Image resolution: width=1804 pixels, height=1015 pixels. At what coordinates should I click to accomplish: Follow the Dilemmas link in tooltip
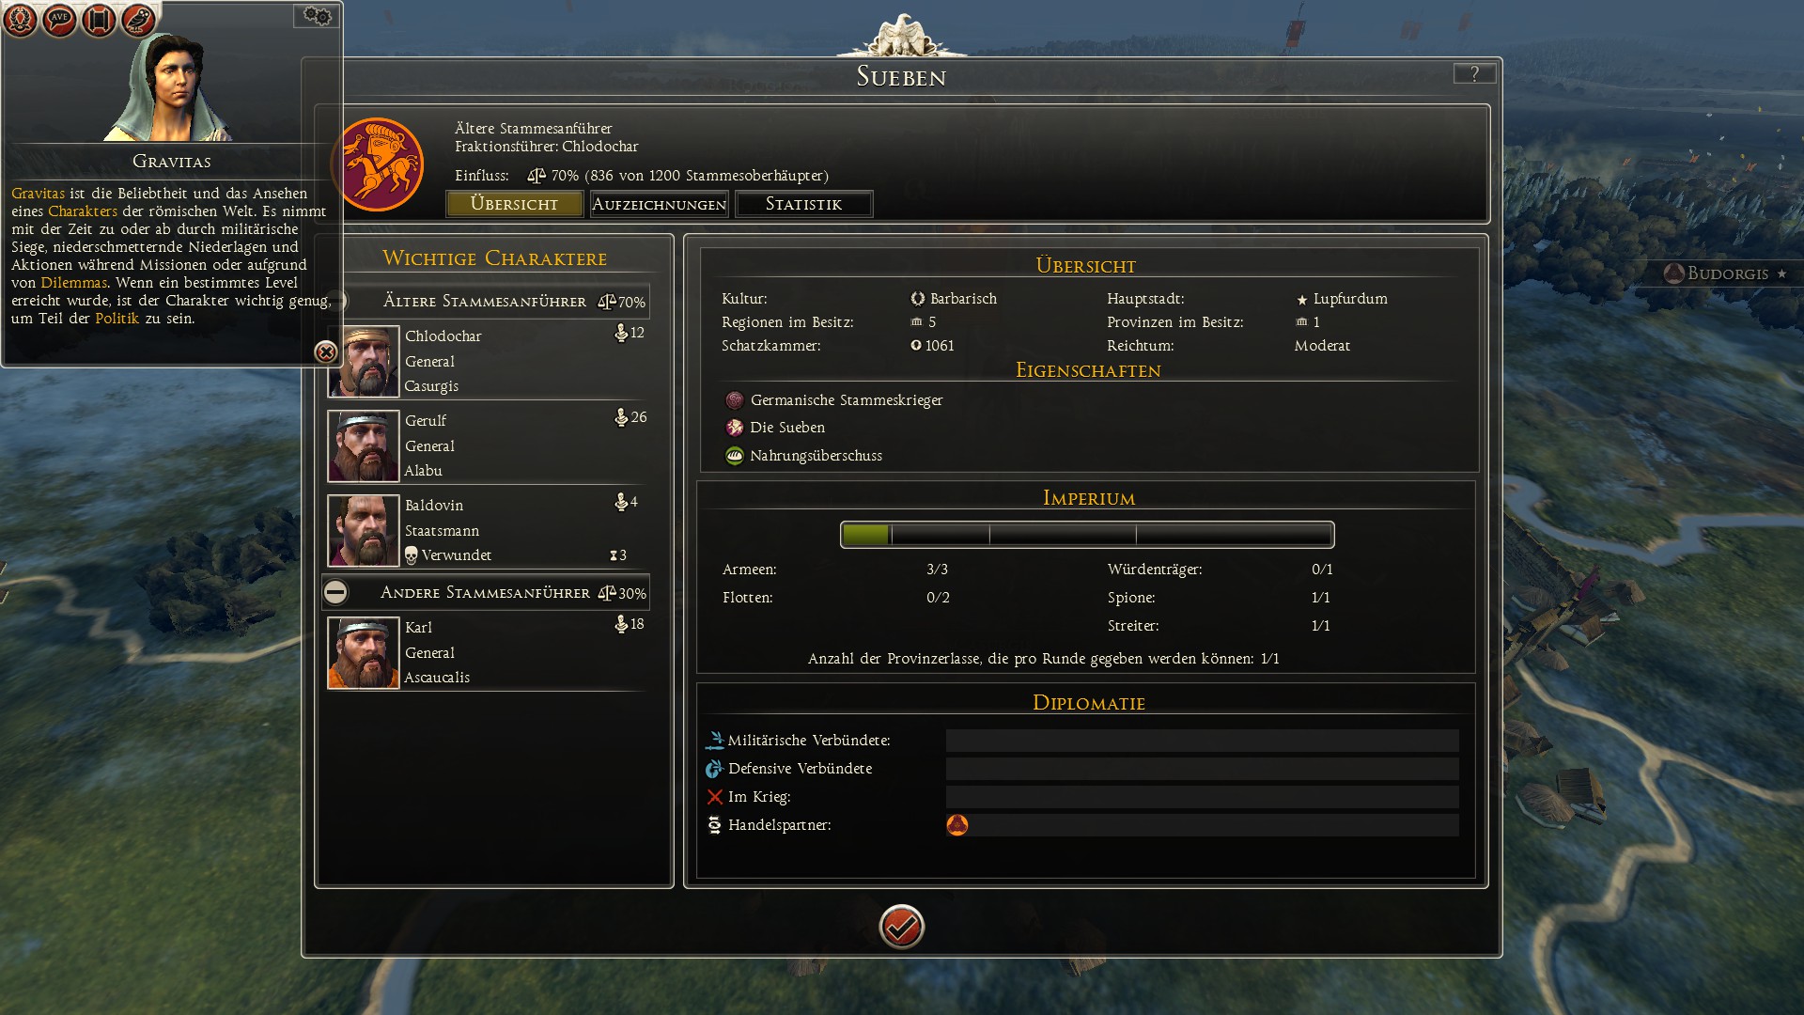click(74, 283)
